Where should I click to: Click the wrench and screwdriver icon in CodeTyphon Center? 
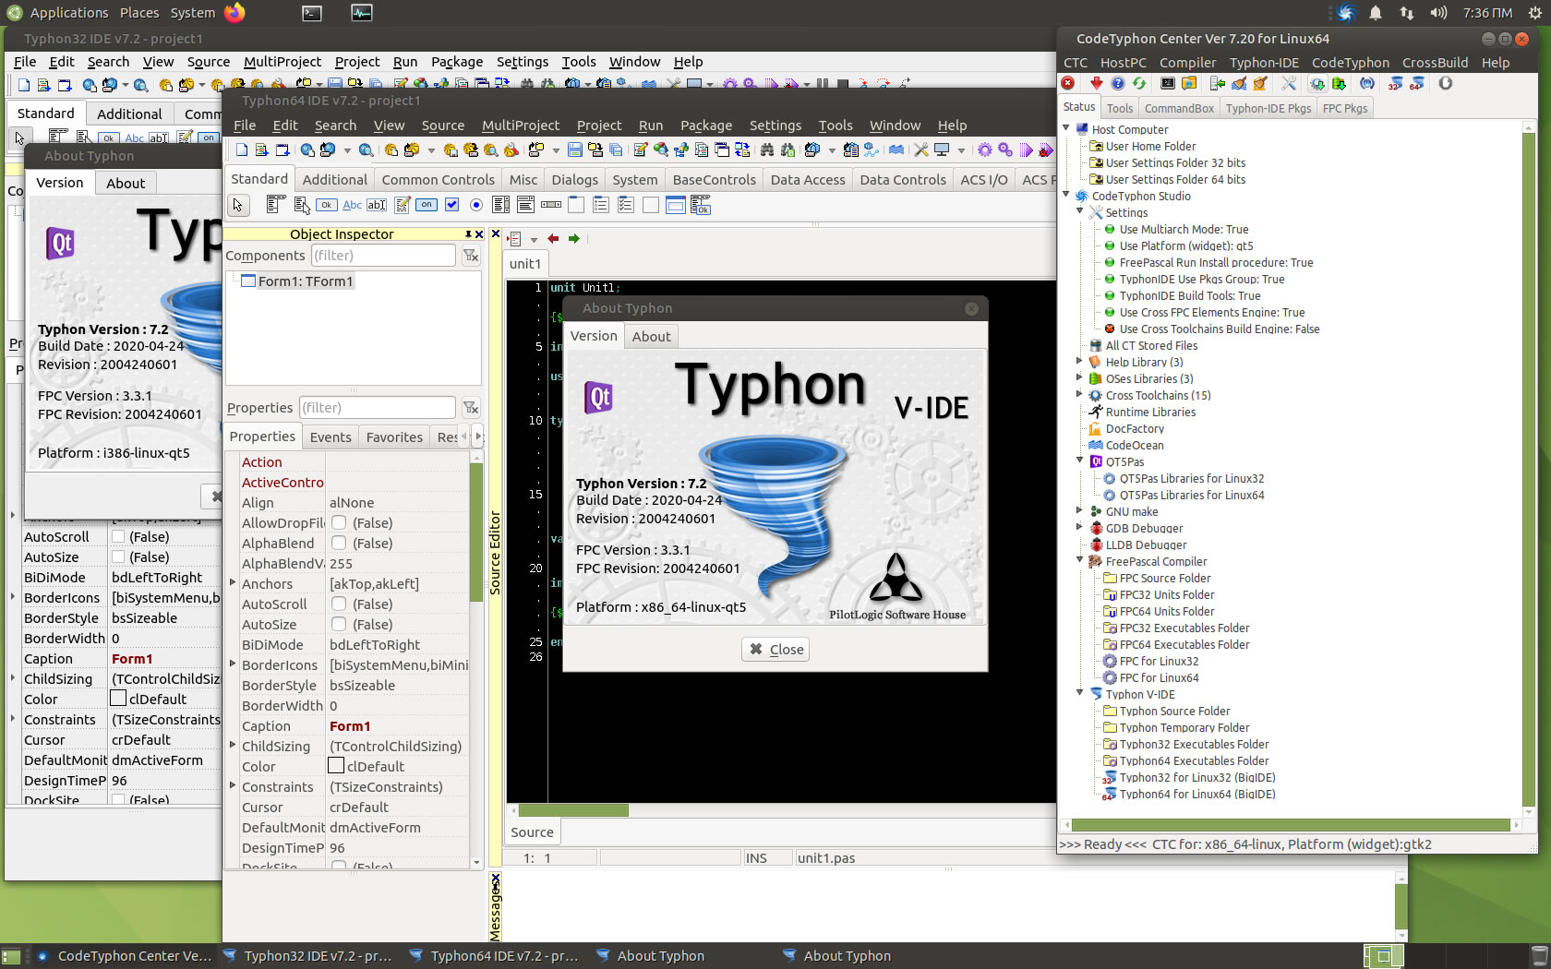click(x=1289, y=84)
